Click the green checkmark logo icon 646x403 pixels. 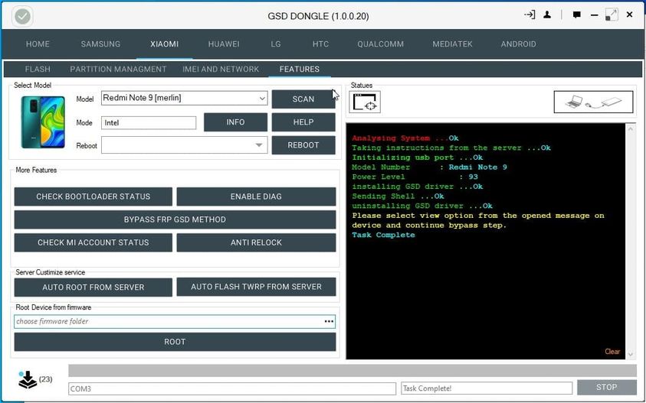pos(22,17)
